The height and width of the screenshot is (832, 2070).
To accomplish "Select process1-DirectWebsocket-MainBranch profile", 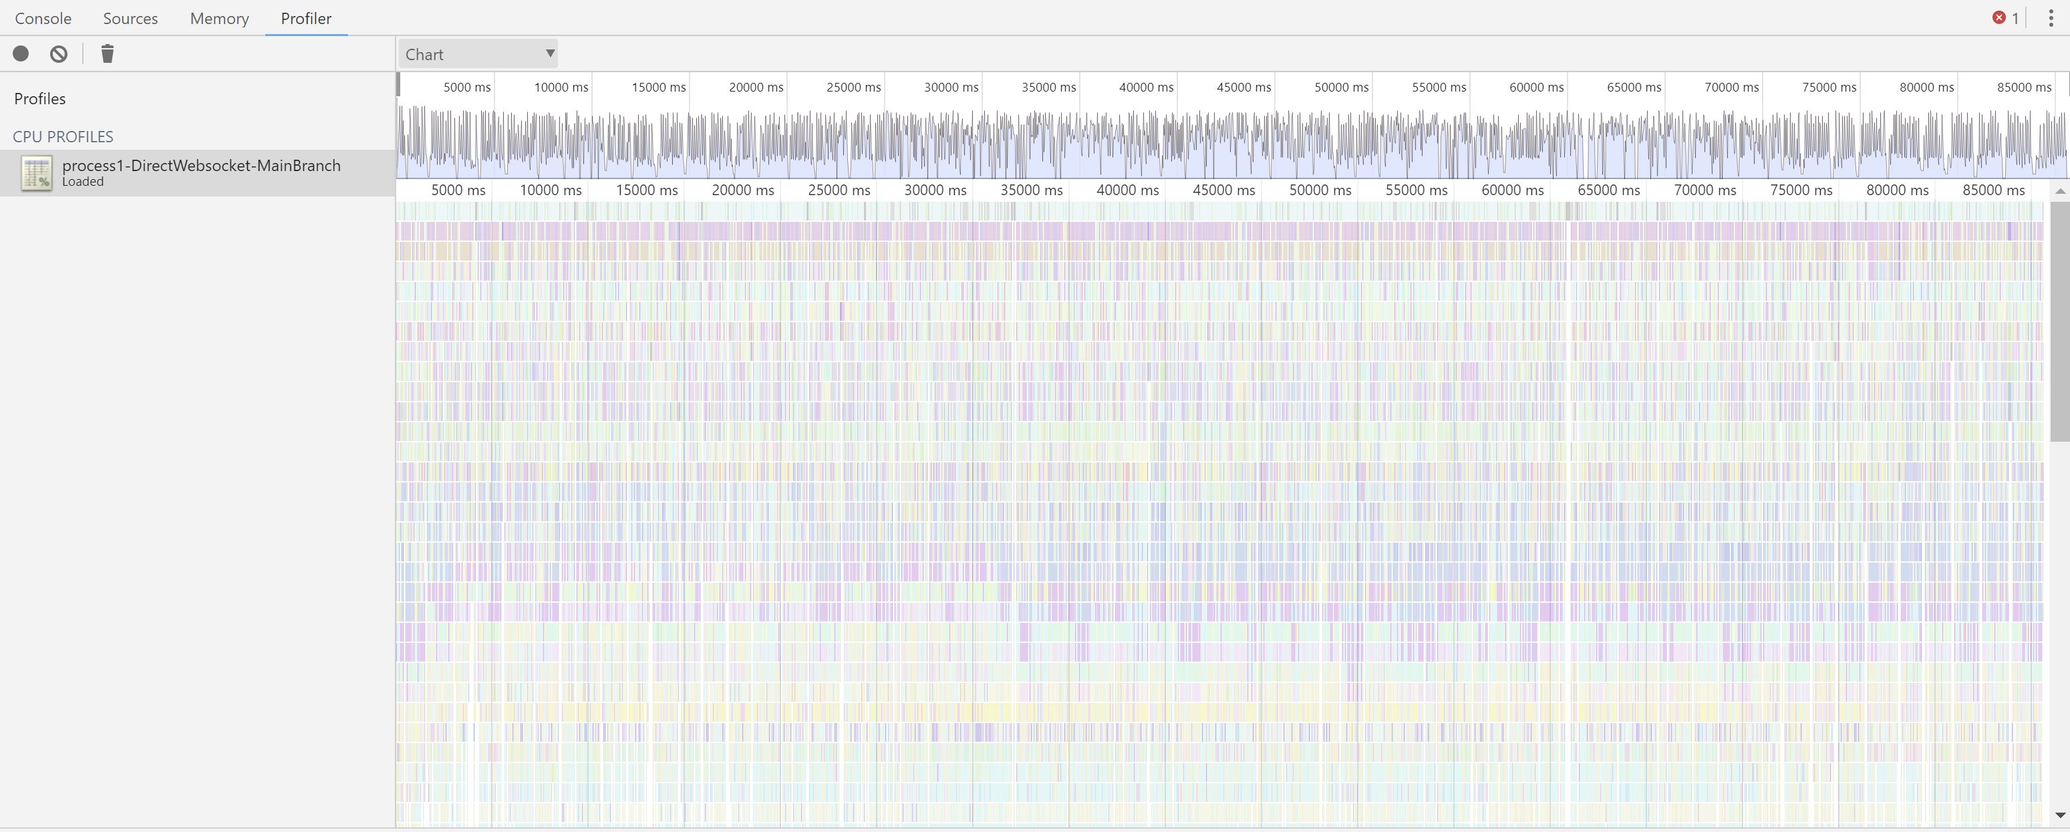I will tap(201, 166).
